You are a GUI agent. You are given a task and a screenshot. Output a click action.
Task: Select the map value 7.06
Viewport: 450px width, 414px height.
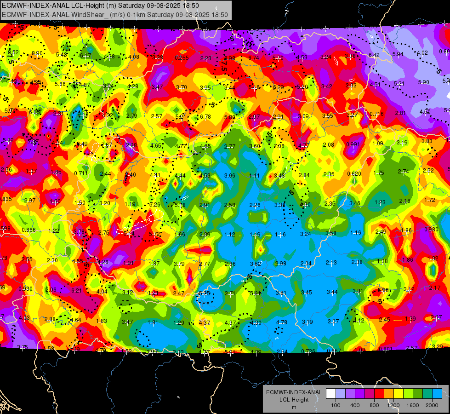click(x=279, y=146)
